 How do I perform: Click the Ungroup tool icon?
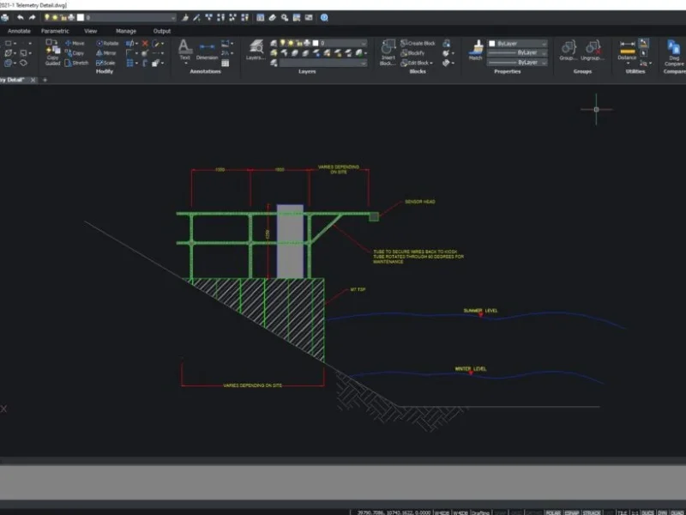[x=593, y=50]
